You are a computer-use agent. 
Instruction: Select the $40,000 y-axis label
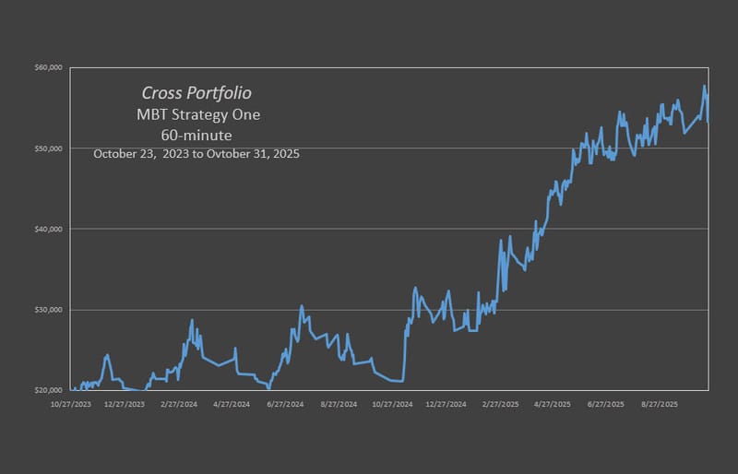click(47, 229)
